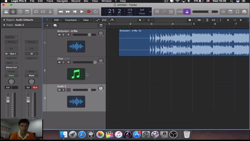Mute the Click track
The width and height of the screenshot is (250, 141).
59,62
